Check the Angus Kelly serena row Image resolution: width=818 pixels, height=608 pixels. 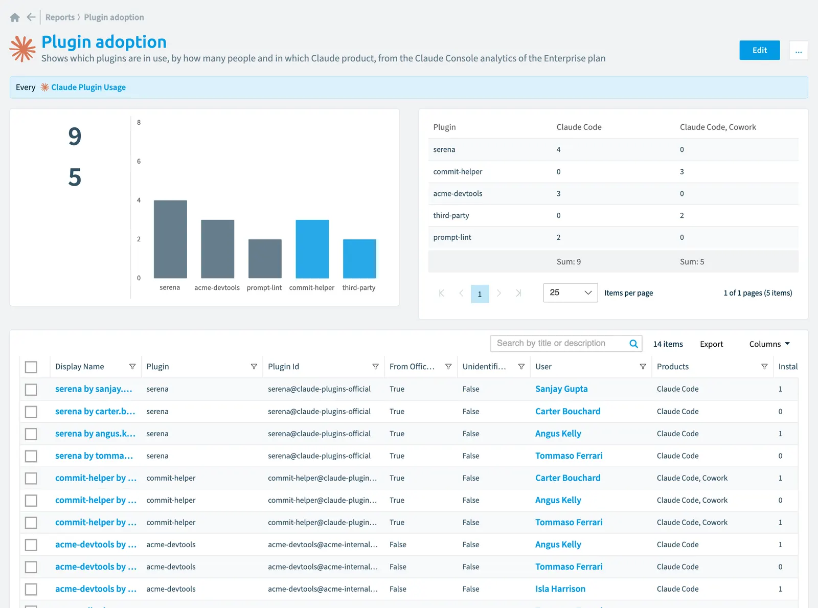31,434
